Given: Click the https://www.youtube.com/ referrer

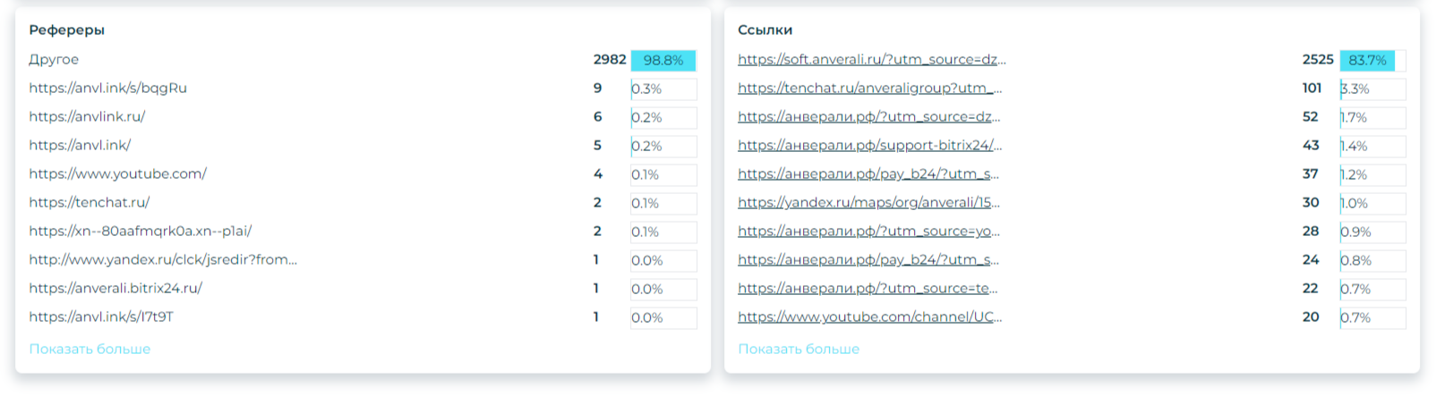Looking at the screenshot, I should click(117, 174).
